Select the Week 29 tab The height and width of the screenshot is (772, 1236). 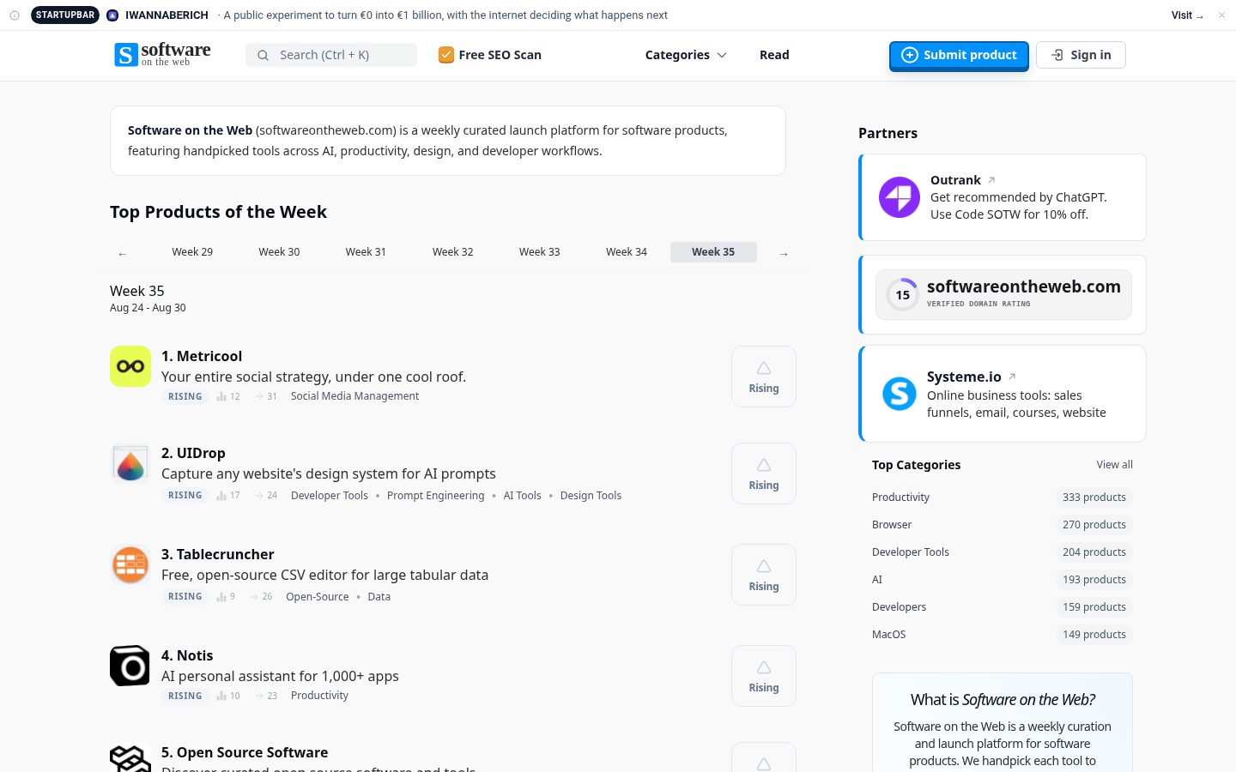[192, 251]
